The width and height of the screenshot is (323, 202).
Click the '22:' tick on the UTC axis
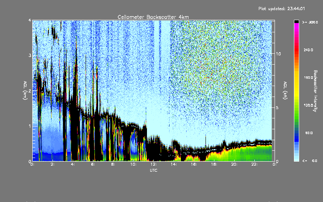pos(254,164)
